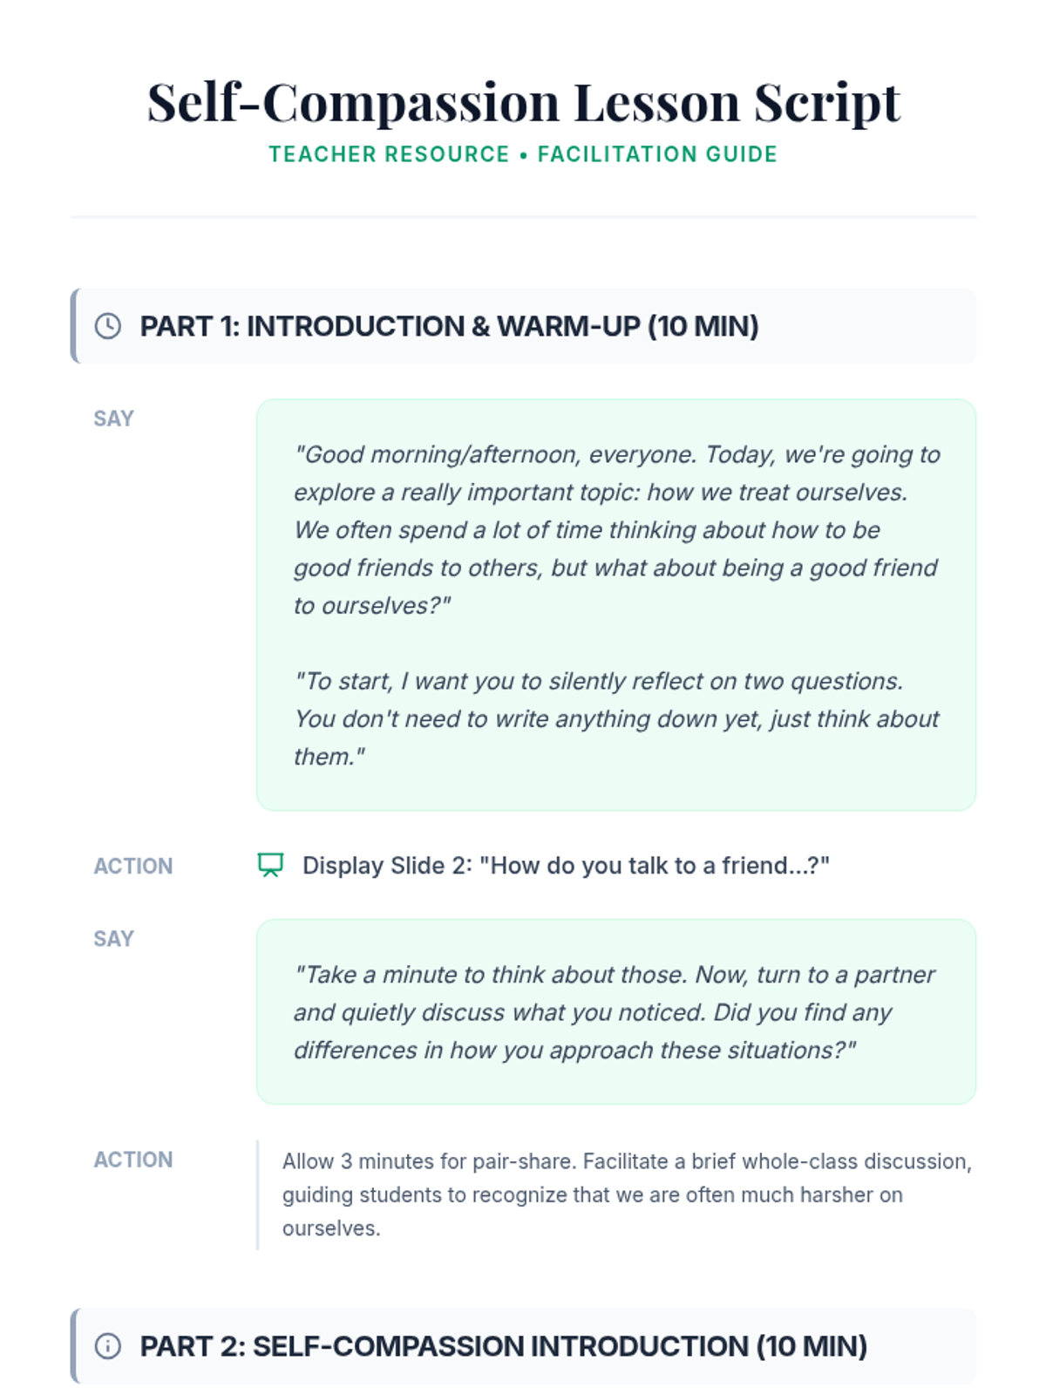Screen dimensions: 1046x1395
Task: Click the left accent bar of Part 1 header
Action: click(x=74, y=326)
